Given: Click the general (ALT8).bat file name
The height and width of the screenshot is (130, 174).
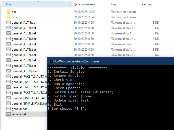Looking at the screenshot, I should (24, 60).
